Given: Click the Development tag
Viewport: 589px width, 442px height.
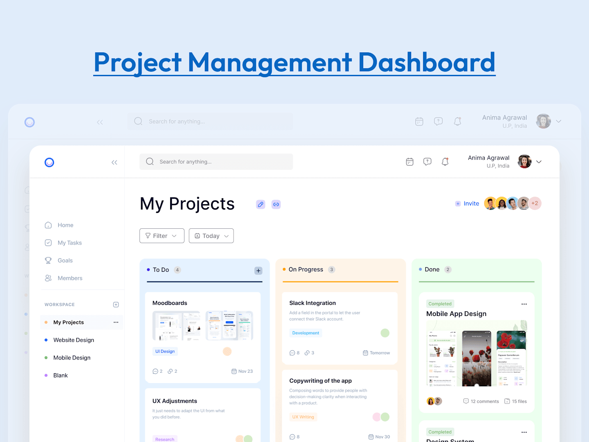Looking at the screenshot, I should [306, 333].
